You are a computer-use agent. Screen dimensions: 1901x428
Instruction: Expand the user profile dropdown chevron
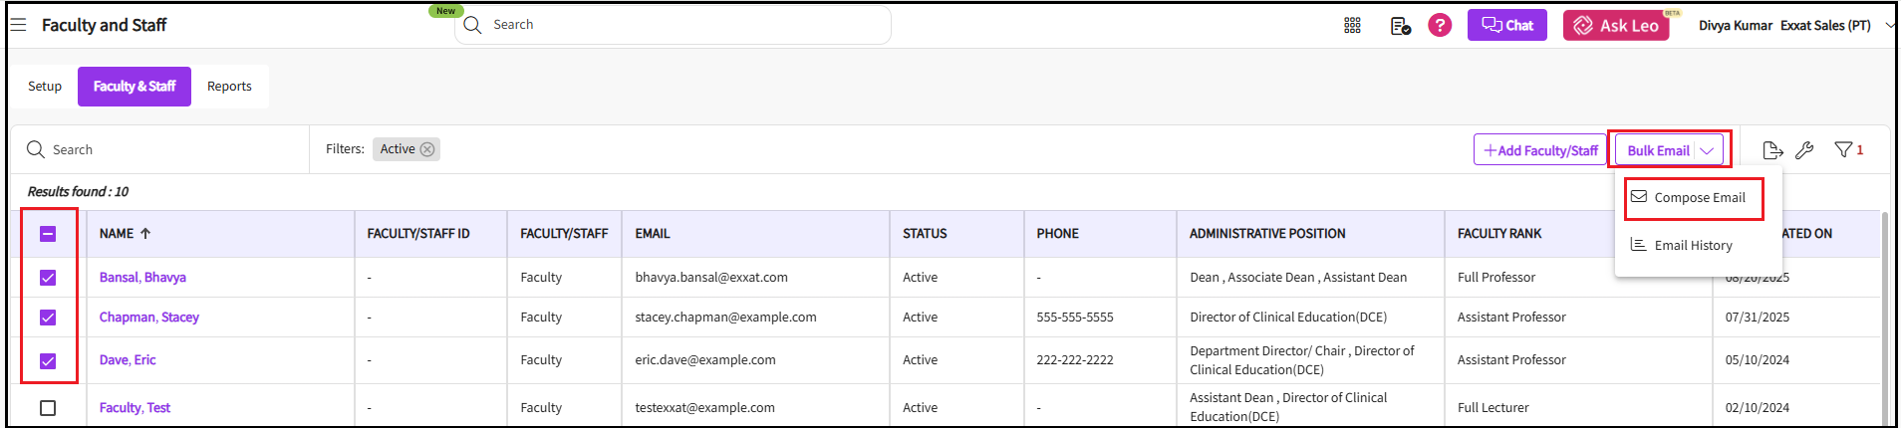pos(1889,26)
